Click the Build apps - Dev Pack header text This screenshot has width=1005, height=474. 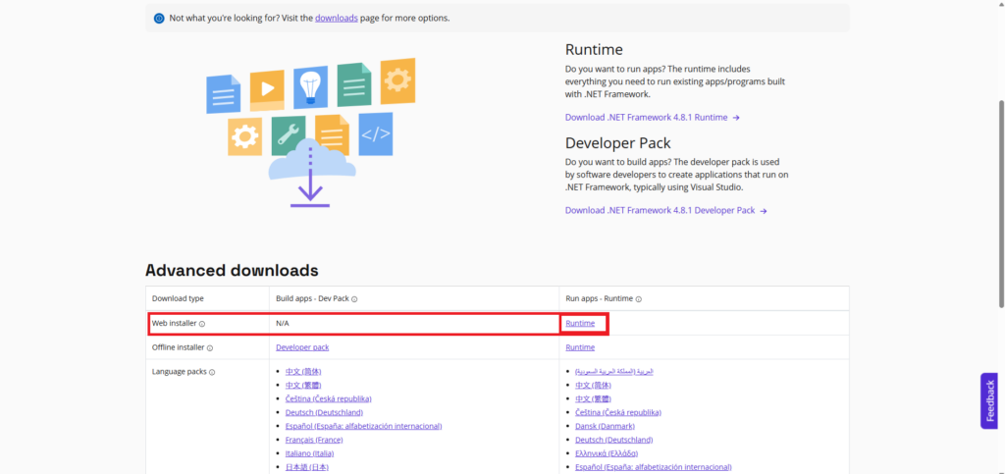tap(313, 298)
